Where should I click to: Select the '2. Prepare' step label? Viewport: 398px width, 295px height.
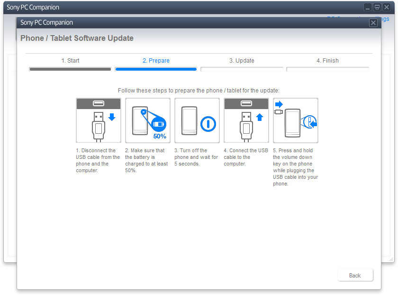click(156, 61)
